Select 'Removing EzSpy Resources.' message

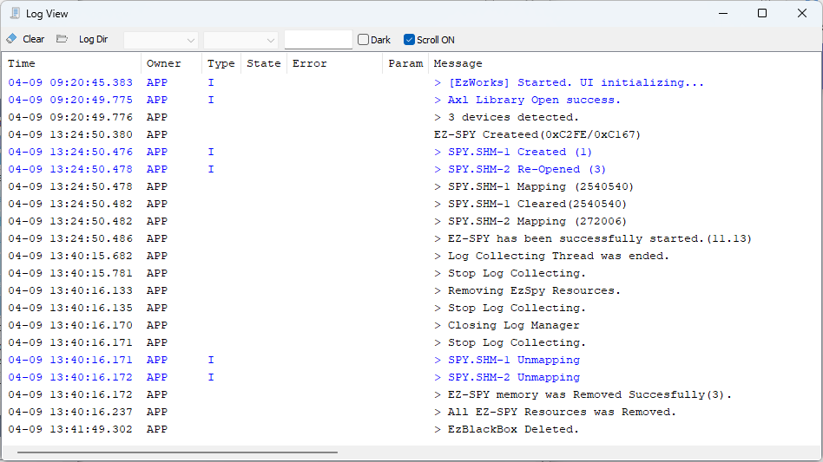tap(527, 290)
